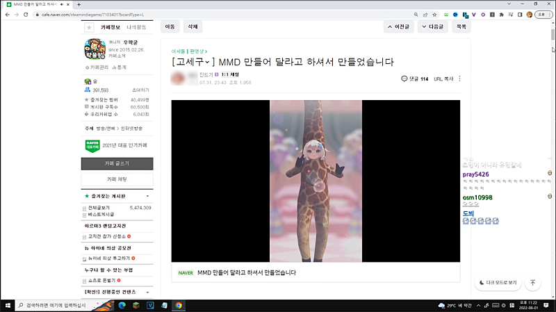Open the comments bubble showing 114
556x312 pixels.
[x=414, y=79]
